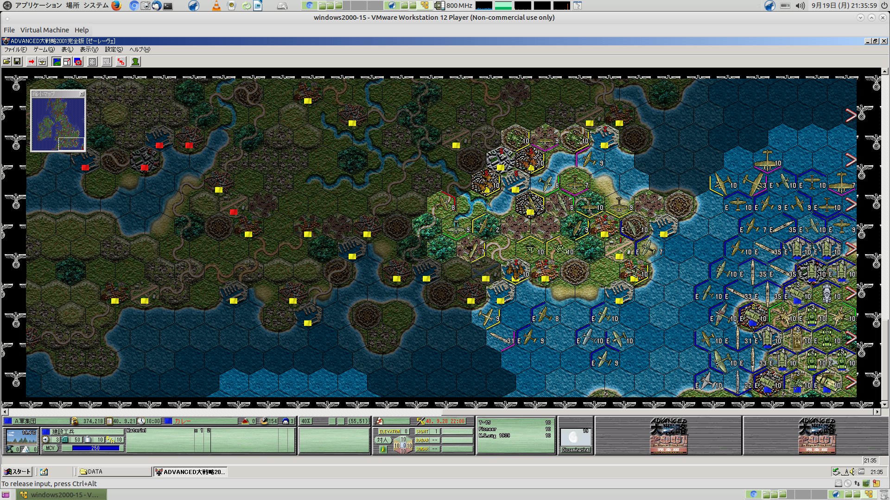The image size is (890, 500).
Task: Select the DATA taskbar window button
Action: [x=114, y=472]
